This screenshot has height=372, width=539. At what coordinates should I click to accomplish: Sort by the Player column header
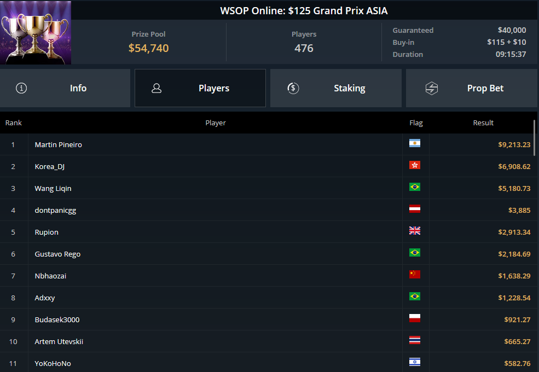point(216,123)
